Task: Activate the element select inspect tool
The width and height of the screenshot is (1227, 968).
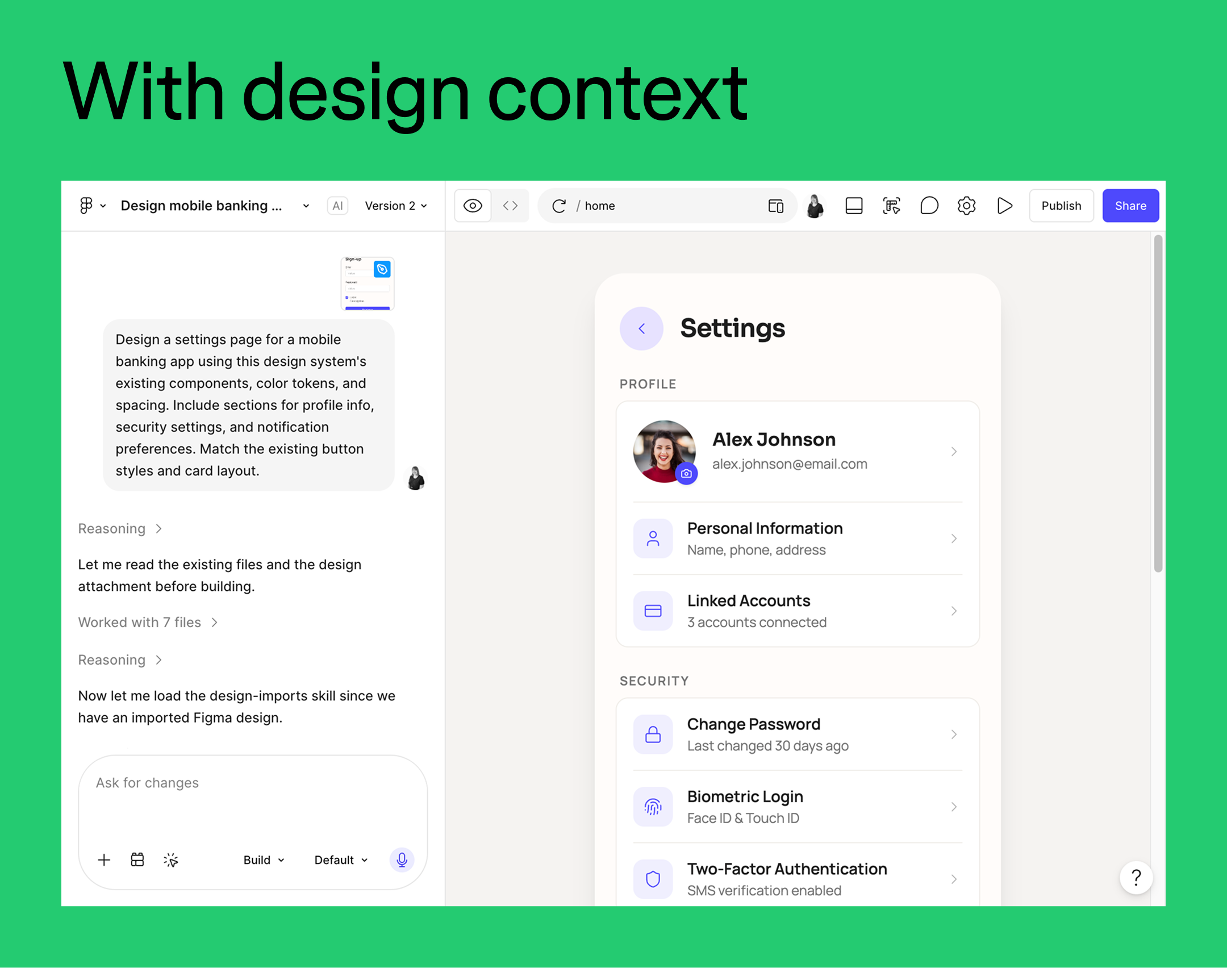Action: (892, 206)
